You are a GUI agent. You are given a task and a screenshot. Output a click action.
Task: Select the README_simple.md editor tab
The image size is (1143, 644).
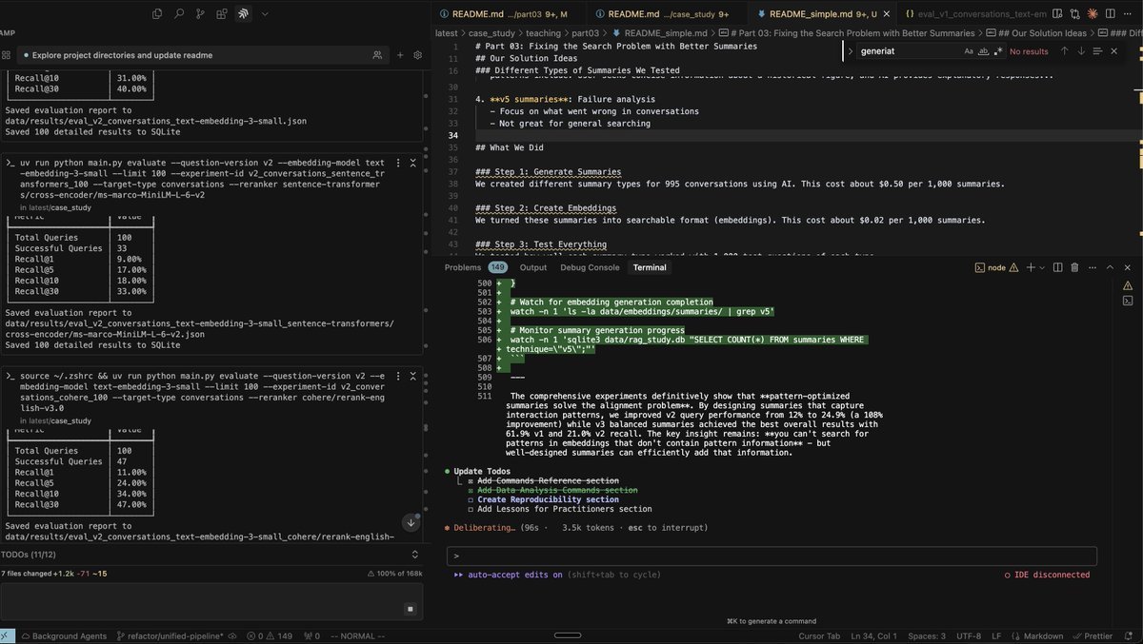[x=821, y=14]
